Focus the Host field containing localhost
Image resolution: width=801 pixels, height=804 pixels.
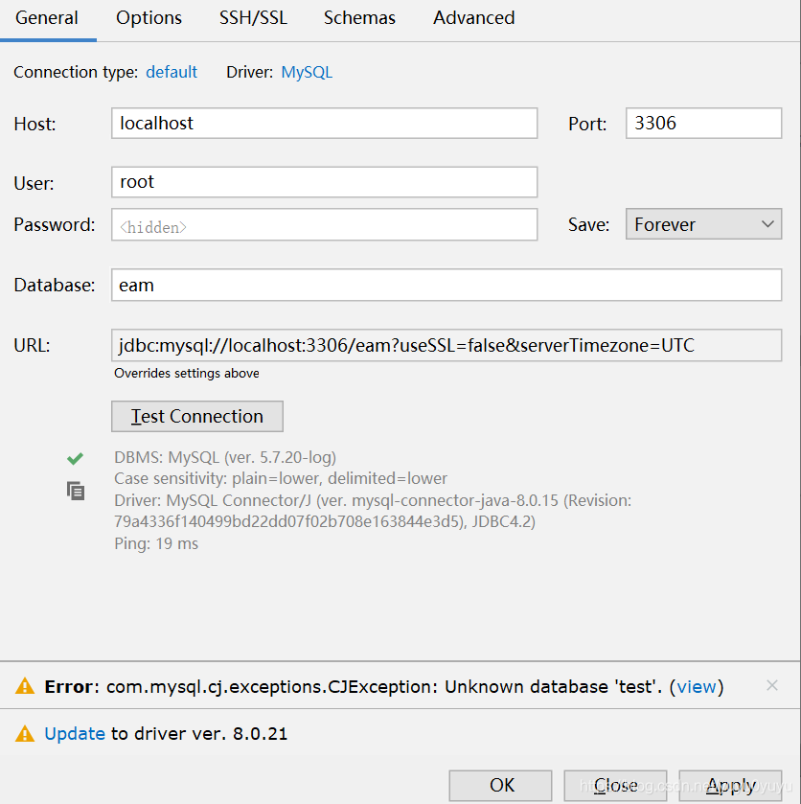(324, 123)
